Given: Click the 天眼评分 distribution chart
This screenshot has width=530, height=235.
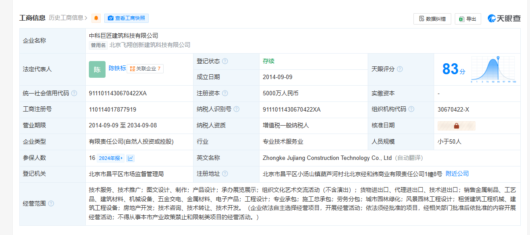Looking at the screenshot, I should (493, 69).
